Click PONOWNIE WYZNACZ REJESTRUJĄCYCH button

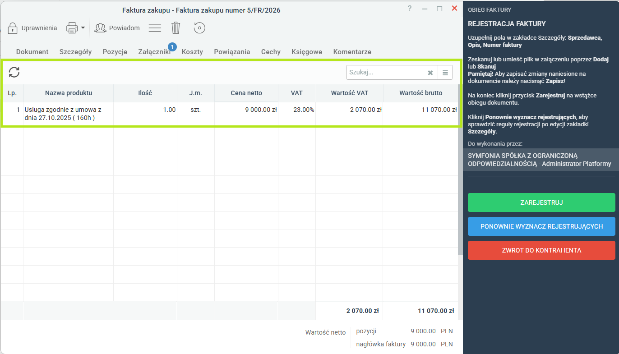tap(541, 226)
